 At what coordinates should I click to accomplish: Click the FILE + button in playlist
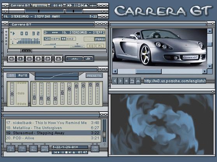(11, 149)
